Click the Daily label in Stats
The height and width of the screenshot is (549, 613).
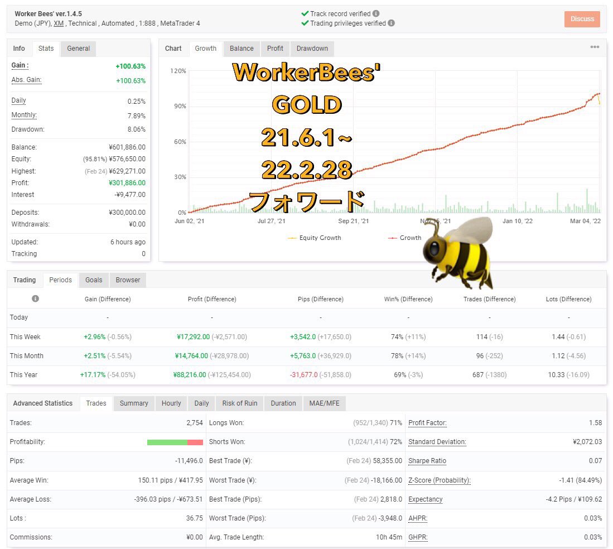coord(19,100)
